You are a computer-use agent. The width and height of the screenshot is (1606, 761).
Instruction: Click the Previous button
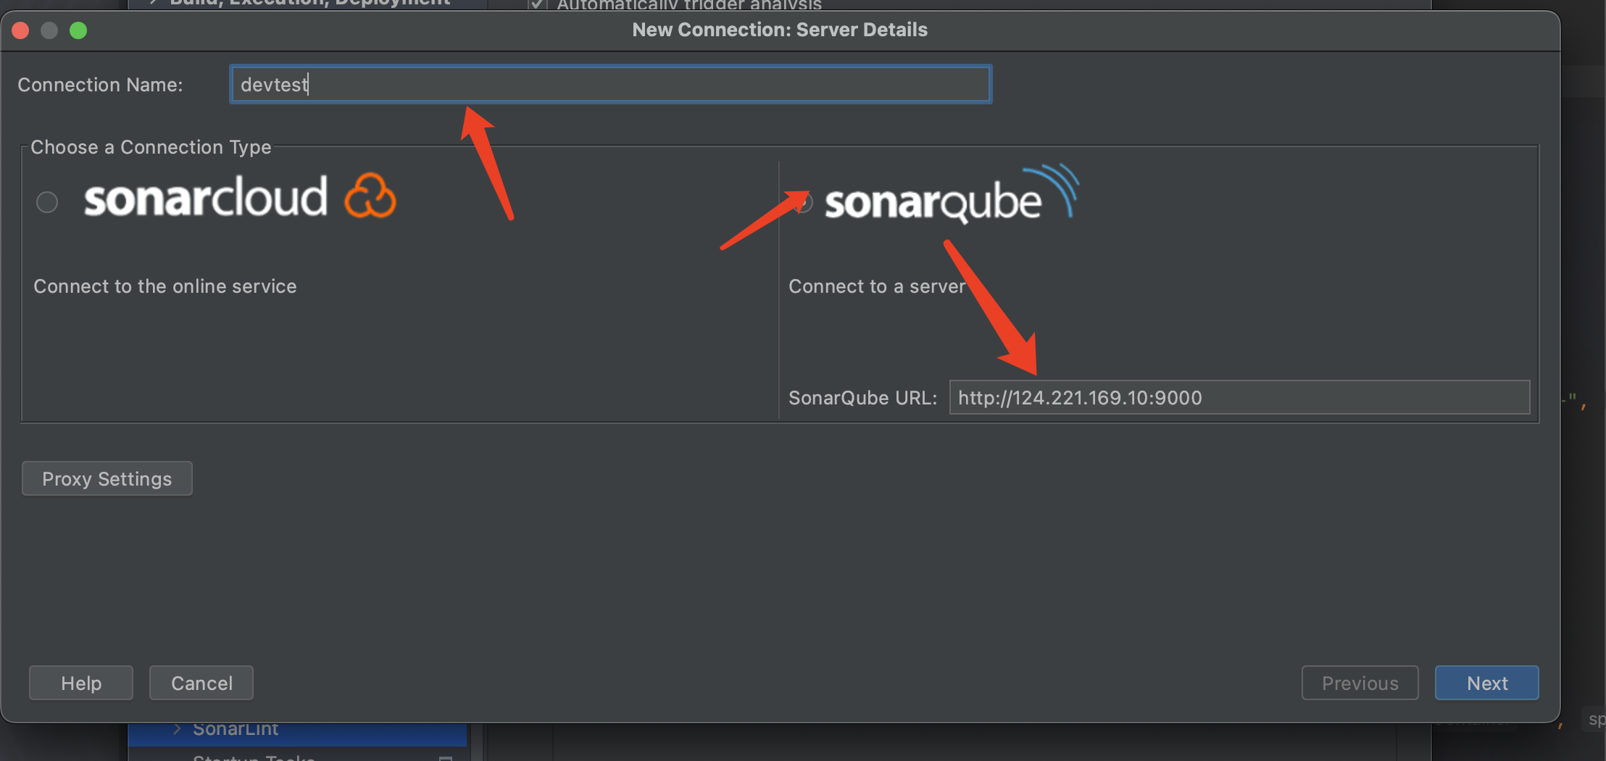click(1360, 682)
